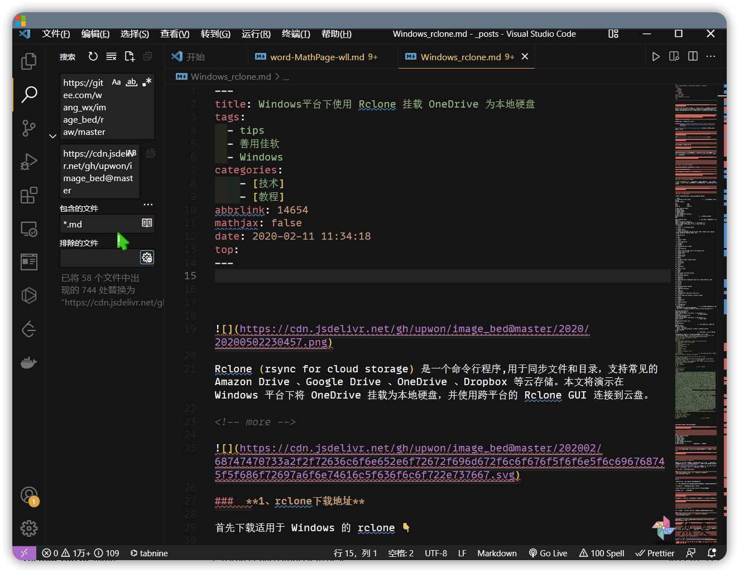Open notifications bell in status bar
The width and height of the screenshot is (739, 573).
coord(712,553)
